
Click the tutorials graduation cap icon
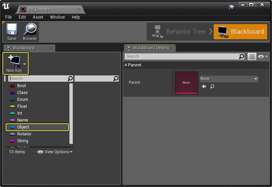(x=231, y=7)
